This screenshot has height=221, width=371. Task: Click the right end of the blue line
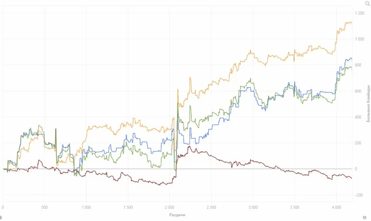click(x=351, y=58)
